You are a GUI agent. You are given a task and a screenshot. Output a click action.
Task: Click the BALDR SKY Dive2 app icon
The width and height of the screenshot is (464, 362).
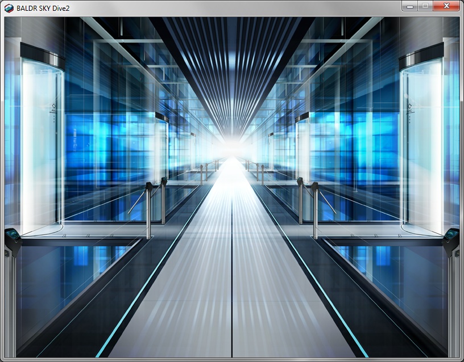coord(9,9)
